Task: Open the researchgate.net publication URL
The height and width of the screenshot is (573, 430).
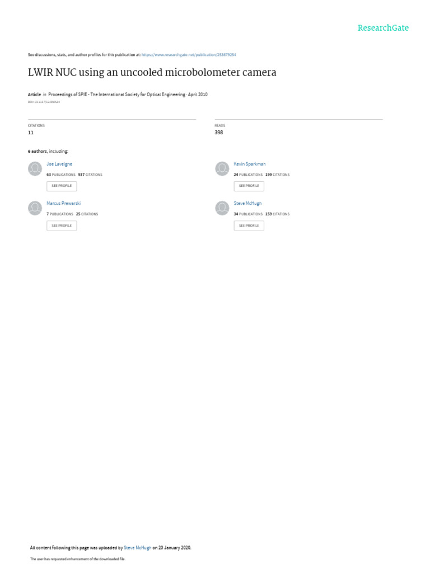Action: 189,55
